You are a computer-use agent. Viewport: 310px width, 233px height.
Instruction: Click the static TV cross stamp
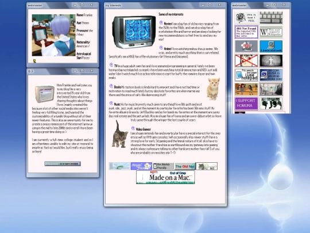pyautogui.click(x=271, y=60)
